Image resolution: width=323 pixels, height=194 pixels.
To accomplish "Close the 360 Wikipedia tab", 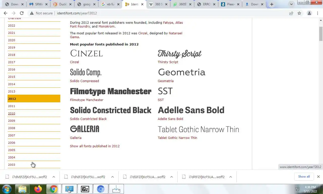I will pyautogui.click(x=166, y=4).
